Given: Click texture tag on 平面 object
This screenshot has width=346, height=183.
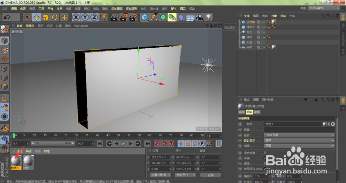Looking at the screenshot, I should (274, 47).
